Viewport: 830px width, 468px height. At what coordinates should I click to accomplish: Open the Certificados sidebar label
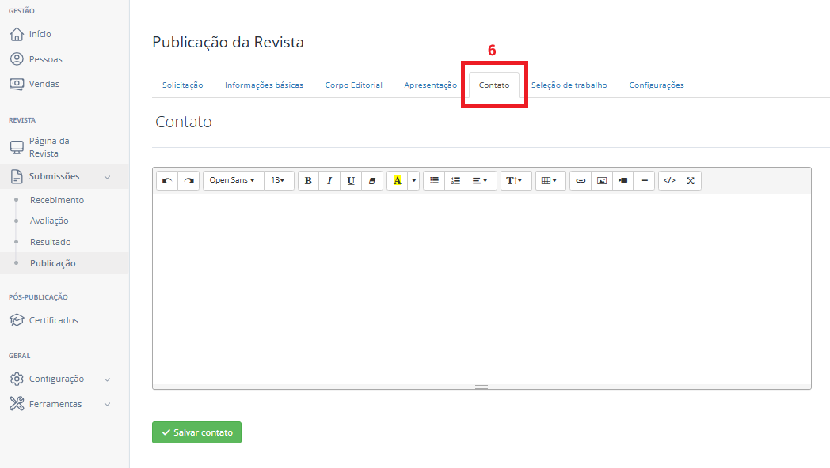(54, 320)
